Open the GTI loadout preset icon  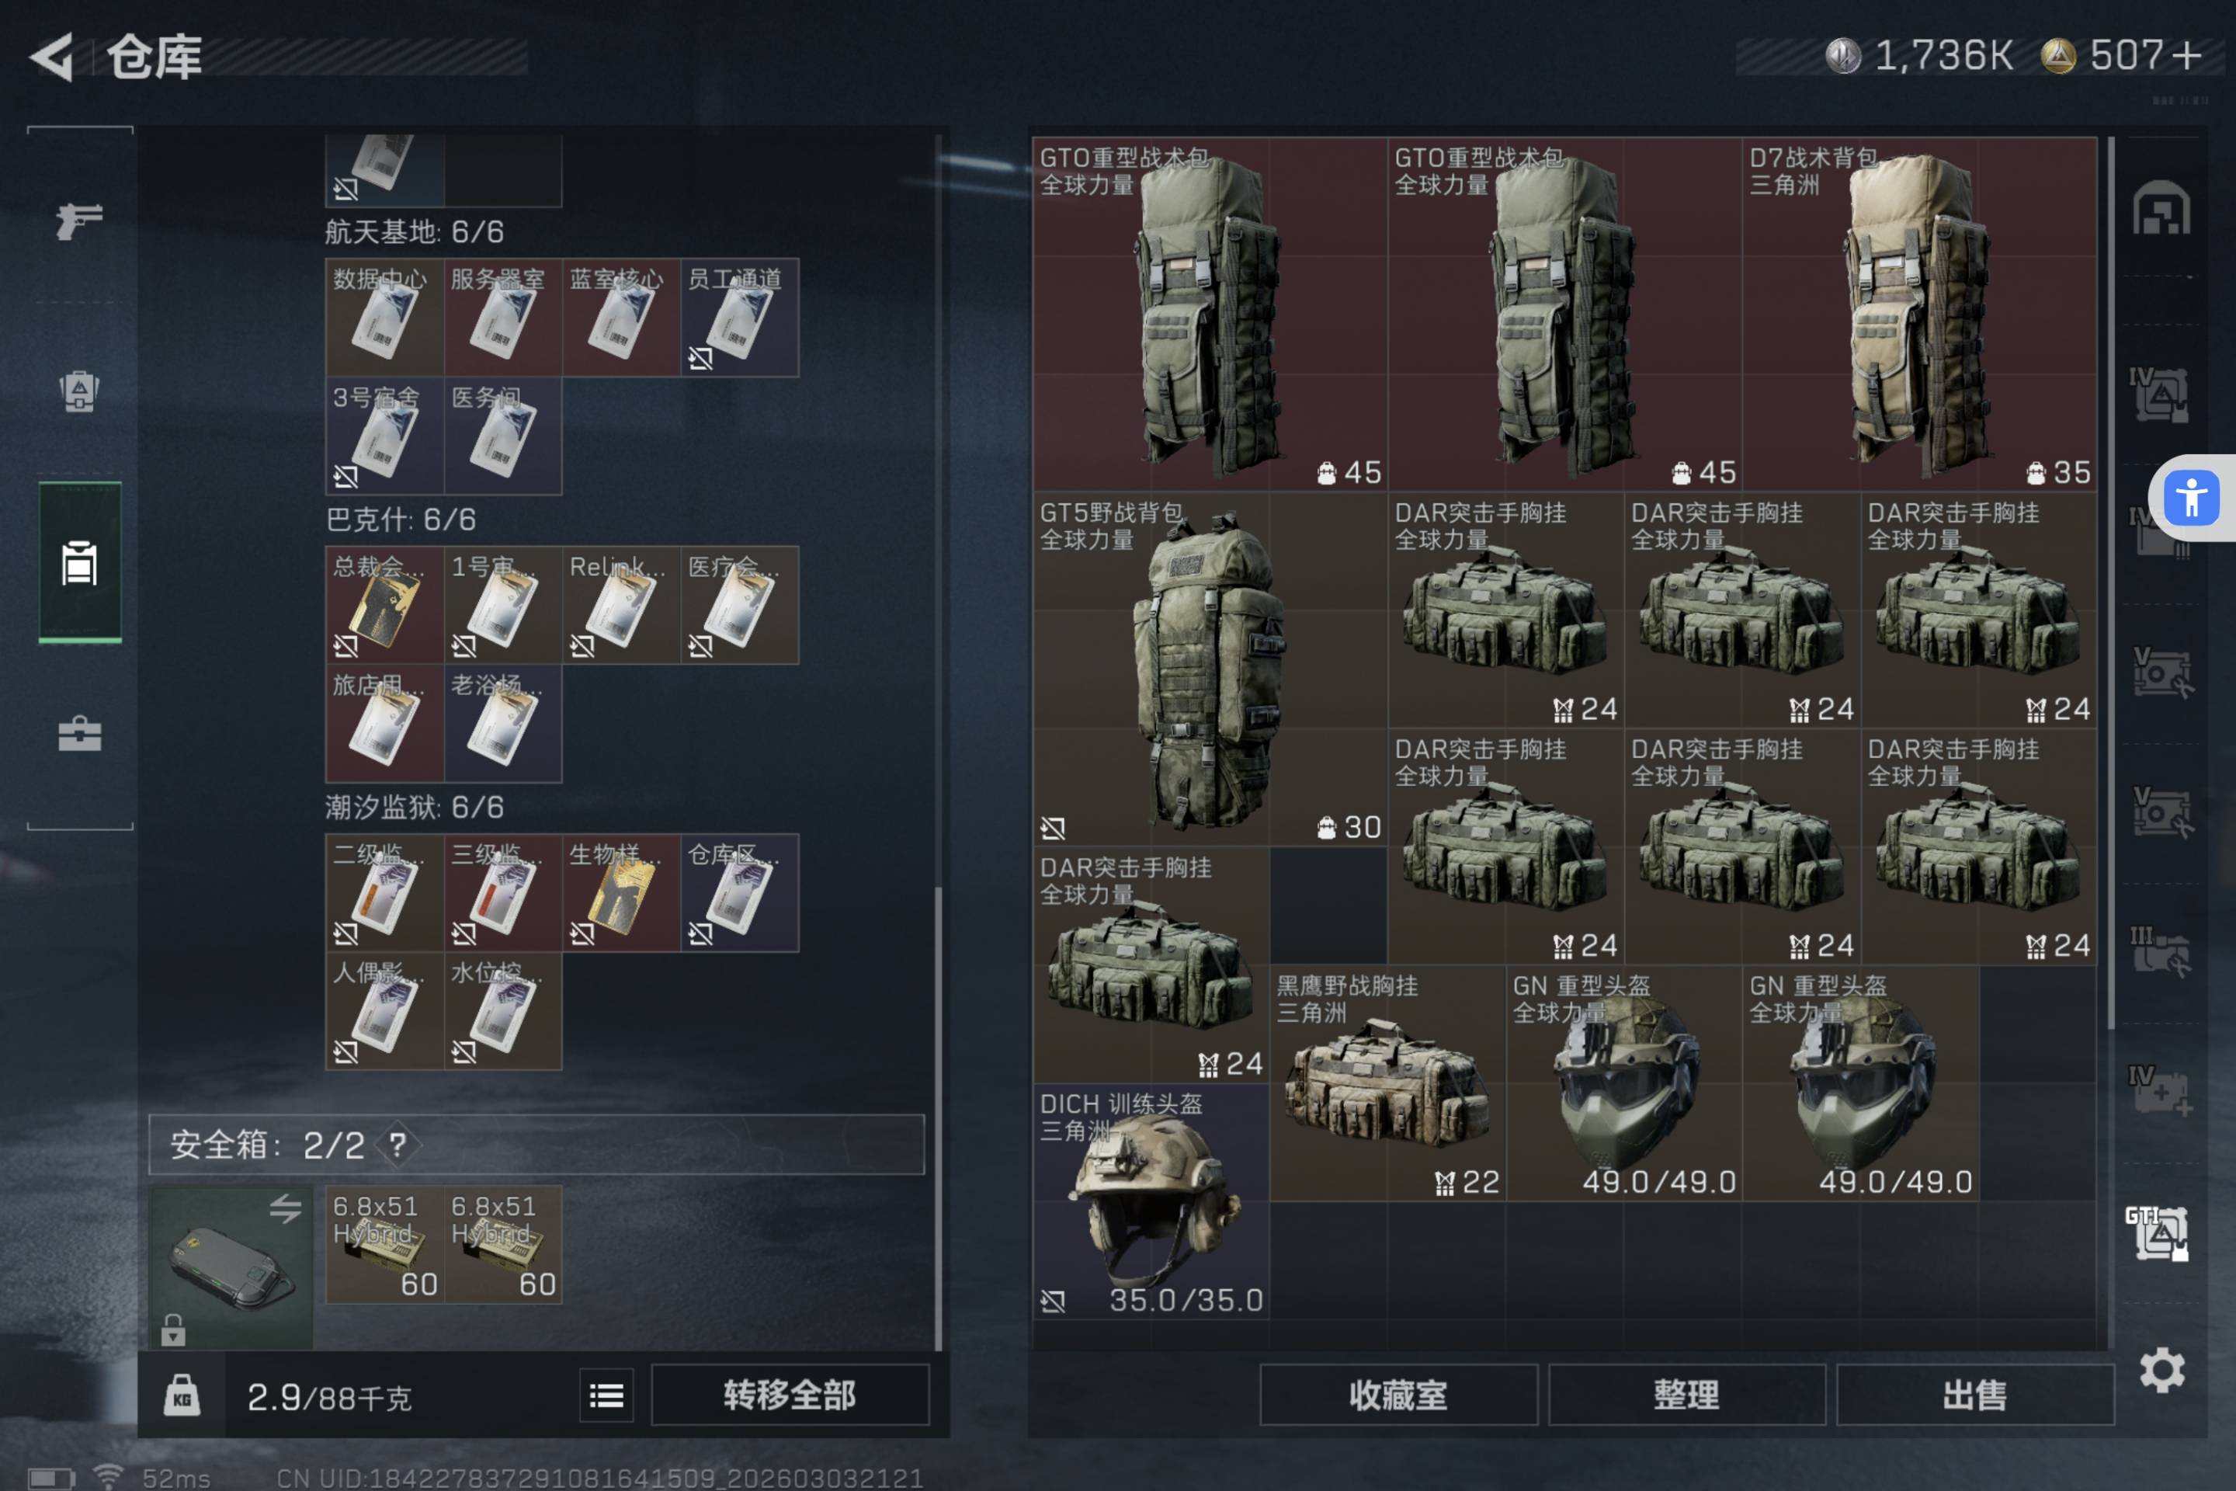point(2157,1232)
